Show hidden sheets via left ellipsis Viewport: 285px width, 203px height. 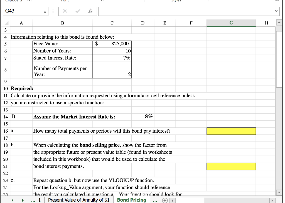coord(33,201)
